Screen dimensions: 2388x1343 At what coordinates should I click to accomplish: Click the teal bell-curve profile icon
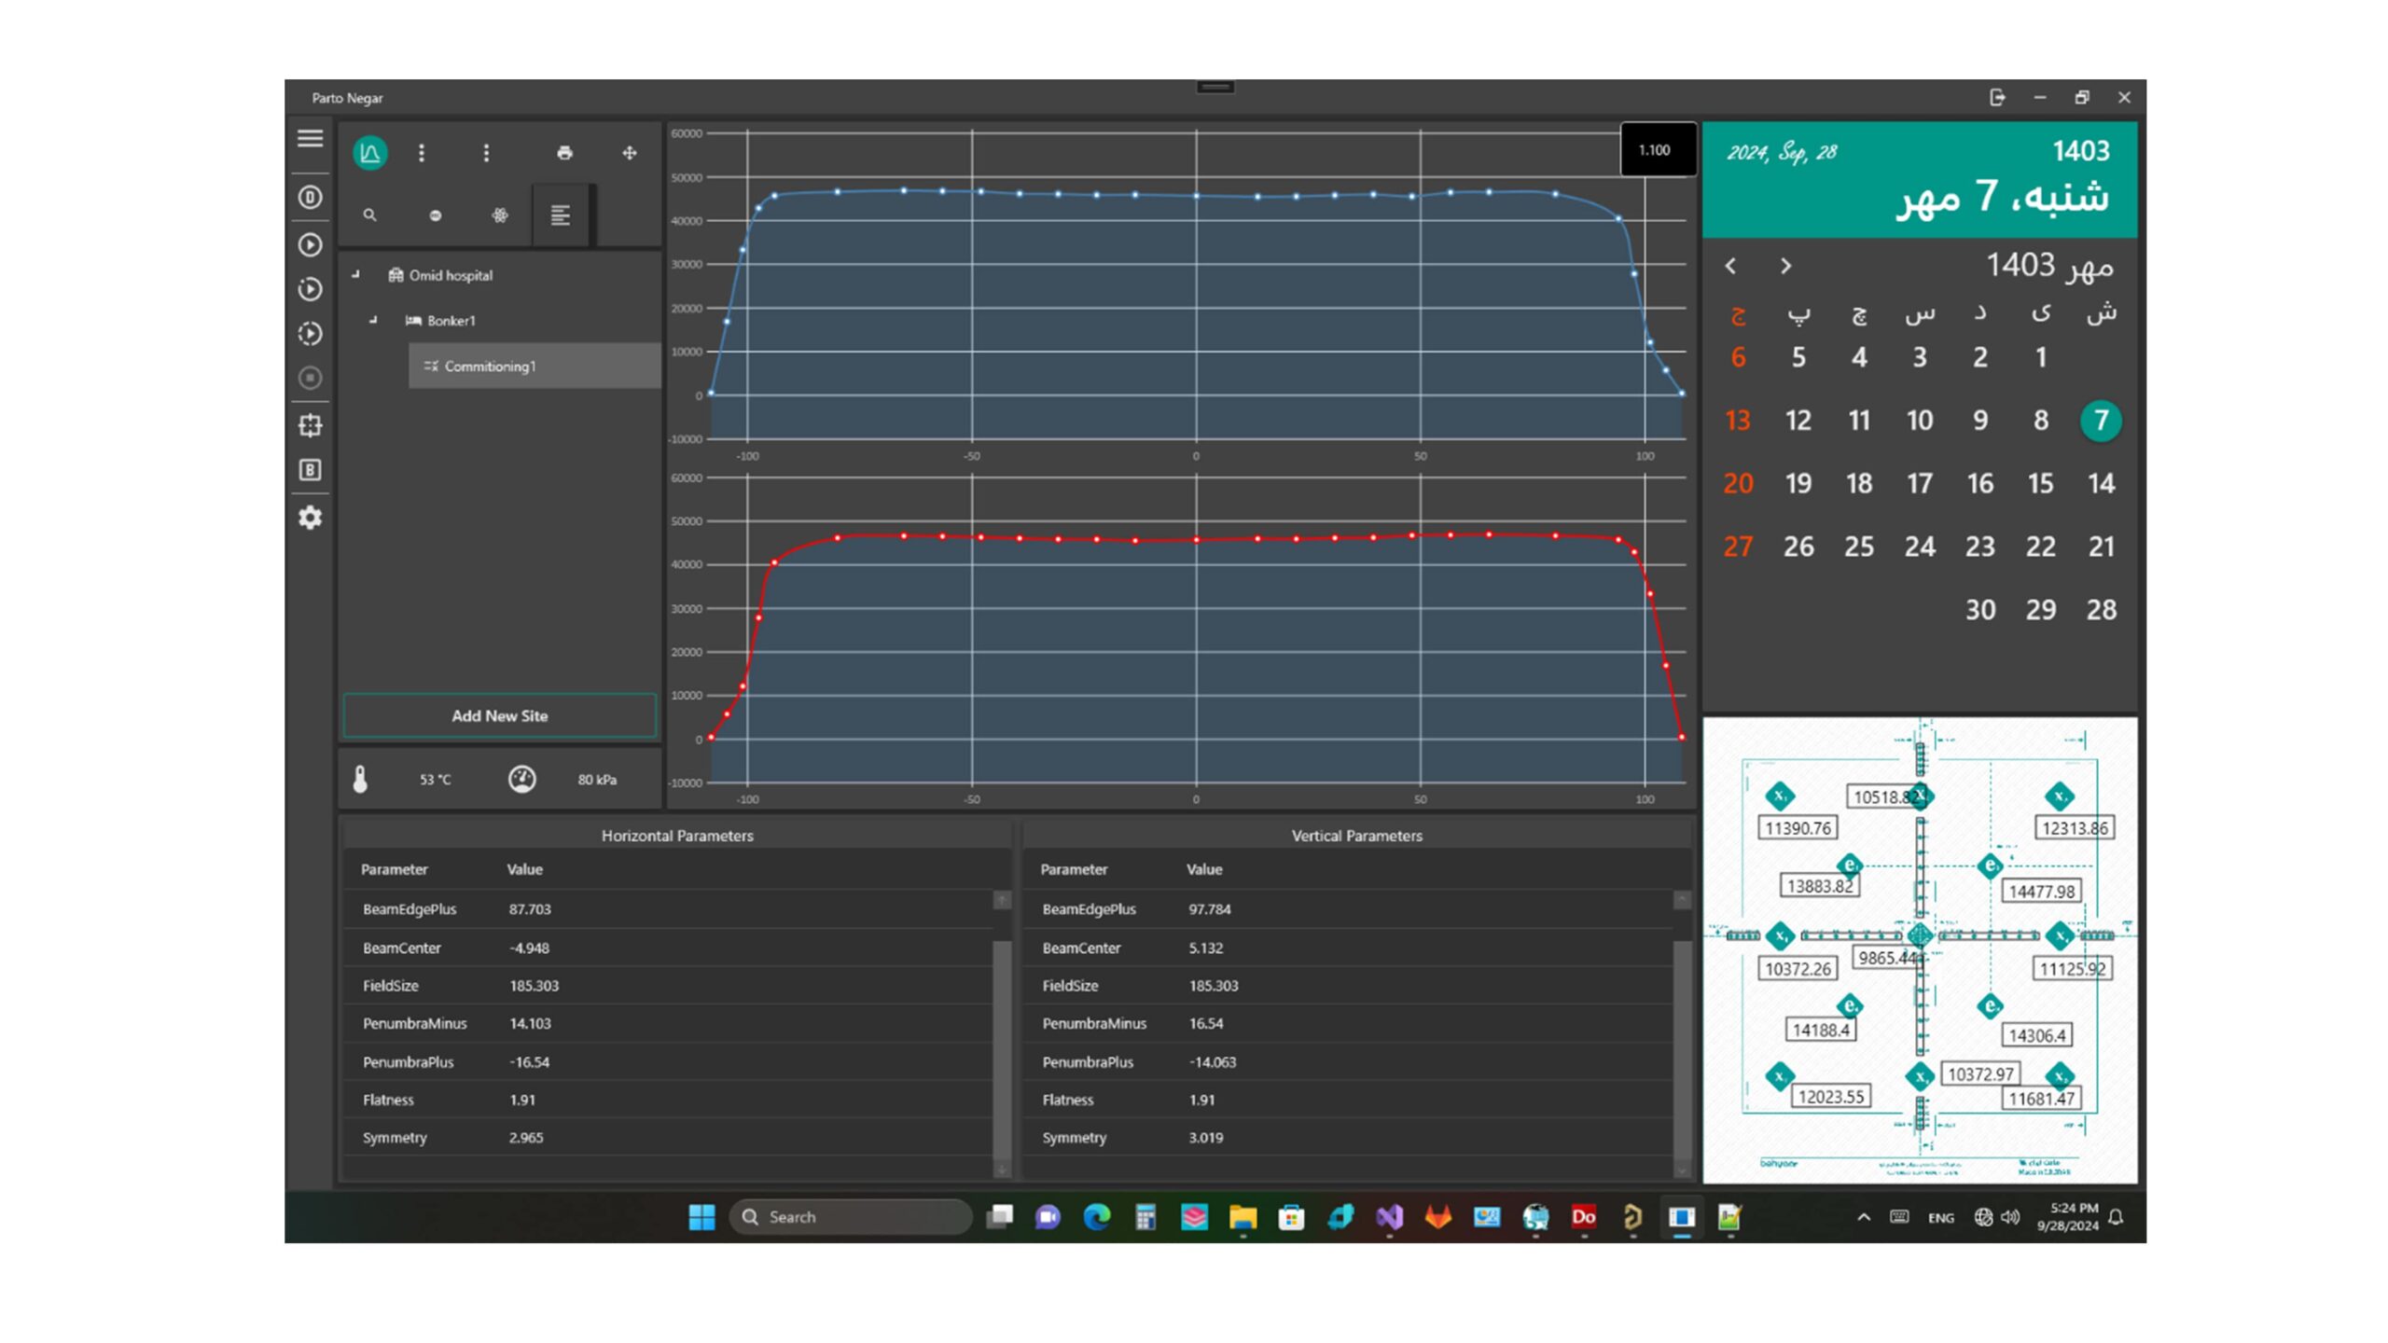[369, 153]
